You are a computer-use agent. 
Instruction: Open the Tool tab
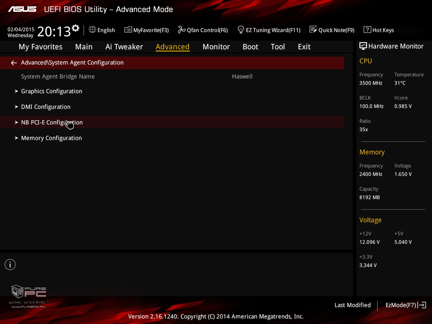(278, 47)
